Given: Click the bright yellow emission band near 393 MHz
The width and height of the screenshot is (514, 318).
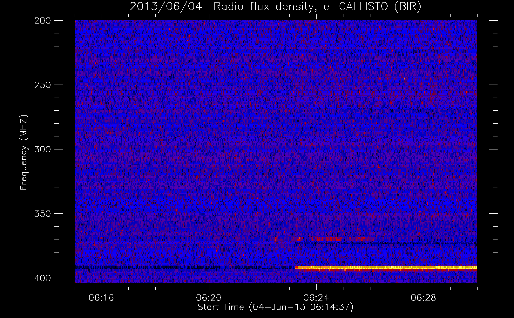Looking at the screenshot, I should pyautogui.click(x=386, y=268).
